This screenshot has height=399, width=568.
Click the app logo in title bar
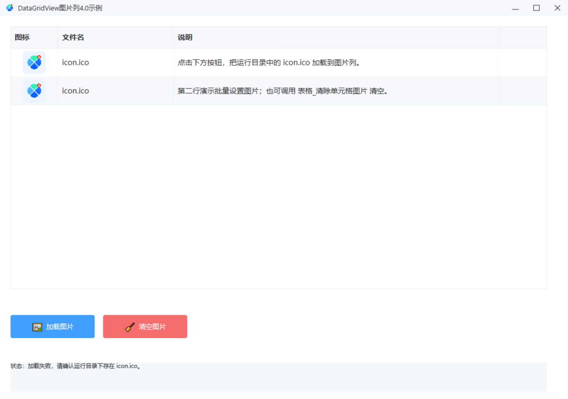pos(9,8)
